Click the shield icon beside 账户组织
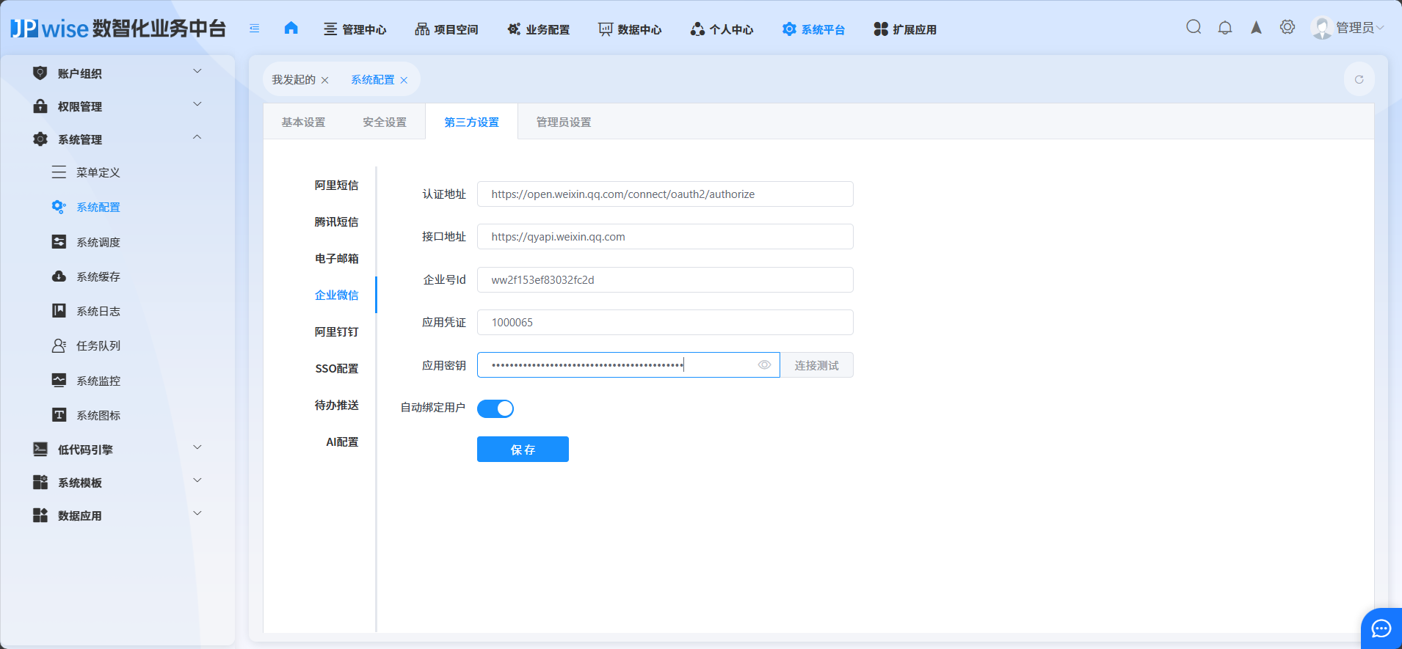The height and width of the screenshot is (649, 1402). pyautogui.click(x=40, y=73)
